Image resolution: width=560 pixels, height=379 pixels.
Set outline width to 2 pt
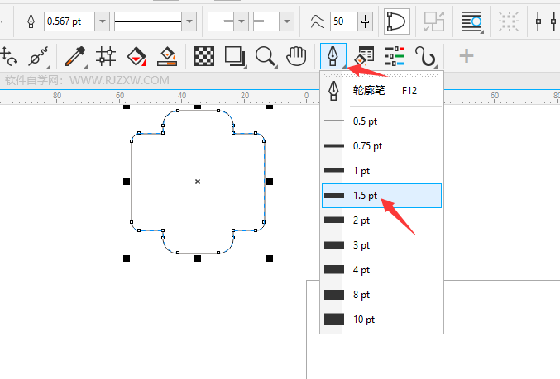point(381,220)
